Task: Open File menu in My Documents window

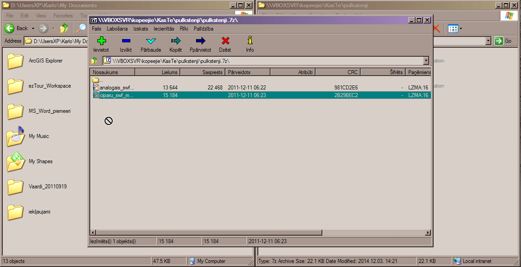Action: pos(9,16)
